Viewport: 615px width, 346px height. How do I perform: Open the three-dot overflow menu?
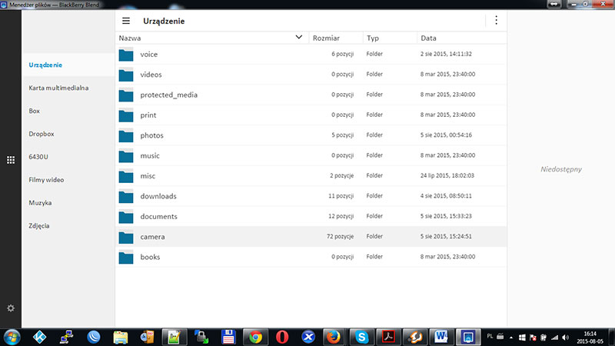pos(496,21)
